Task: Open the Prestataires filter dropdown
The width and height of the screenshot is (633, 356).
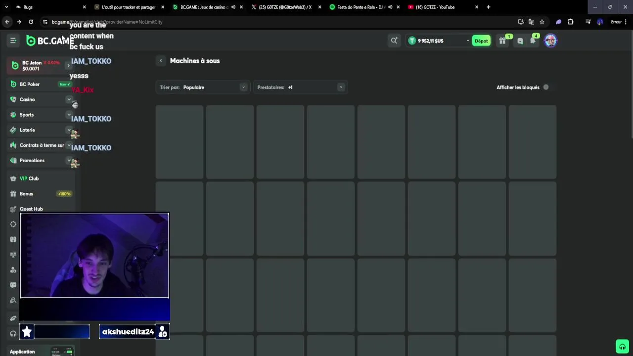Action: tap(300, 88)
